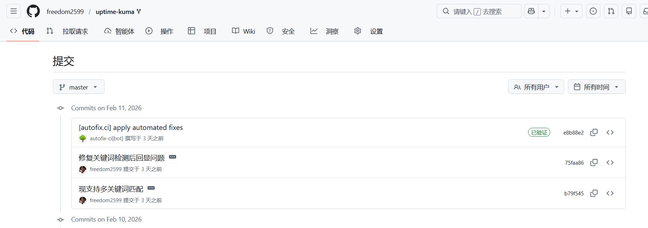The image size is (648, 228).
Task: Open commit hash b79f545
Action: coord(574,194)
